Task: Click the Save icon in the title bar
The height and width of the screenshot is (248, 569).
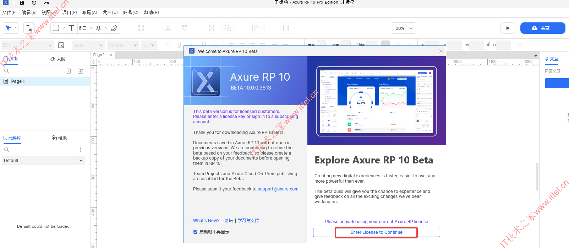Action: coord(22,2)
